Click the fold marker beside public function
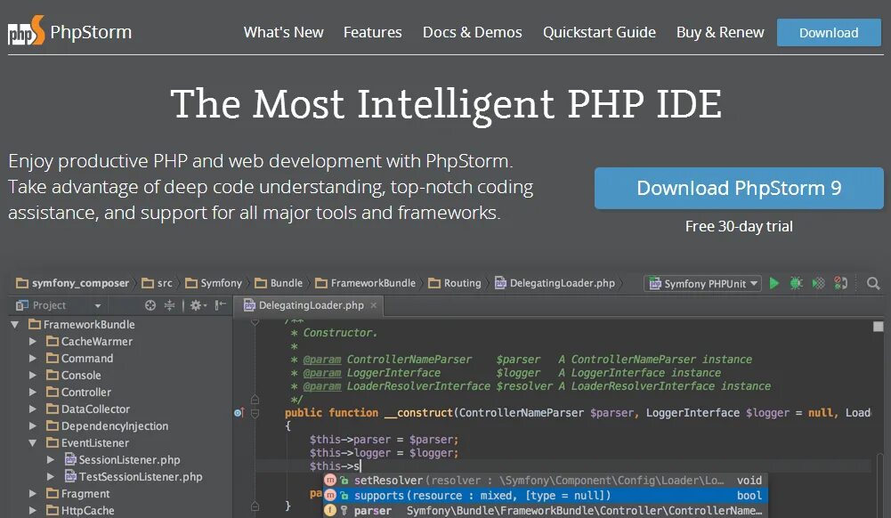The height and width of the screenshot is (518, 891). (255, 413)
